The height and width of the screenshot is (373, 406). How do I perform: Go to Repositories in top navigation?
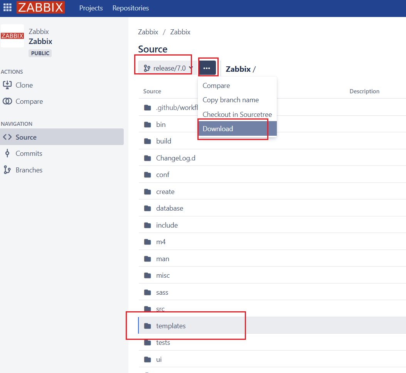[x=130, y=8]
